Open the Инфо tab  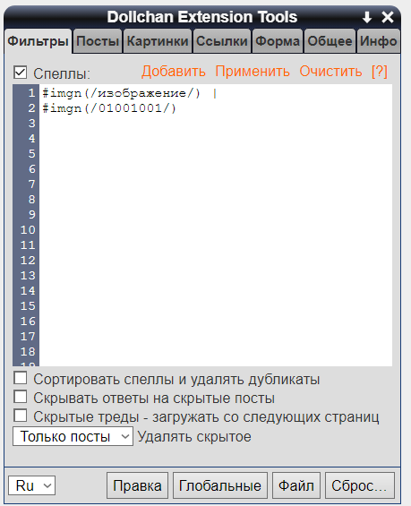pos(379,41)
